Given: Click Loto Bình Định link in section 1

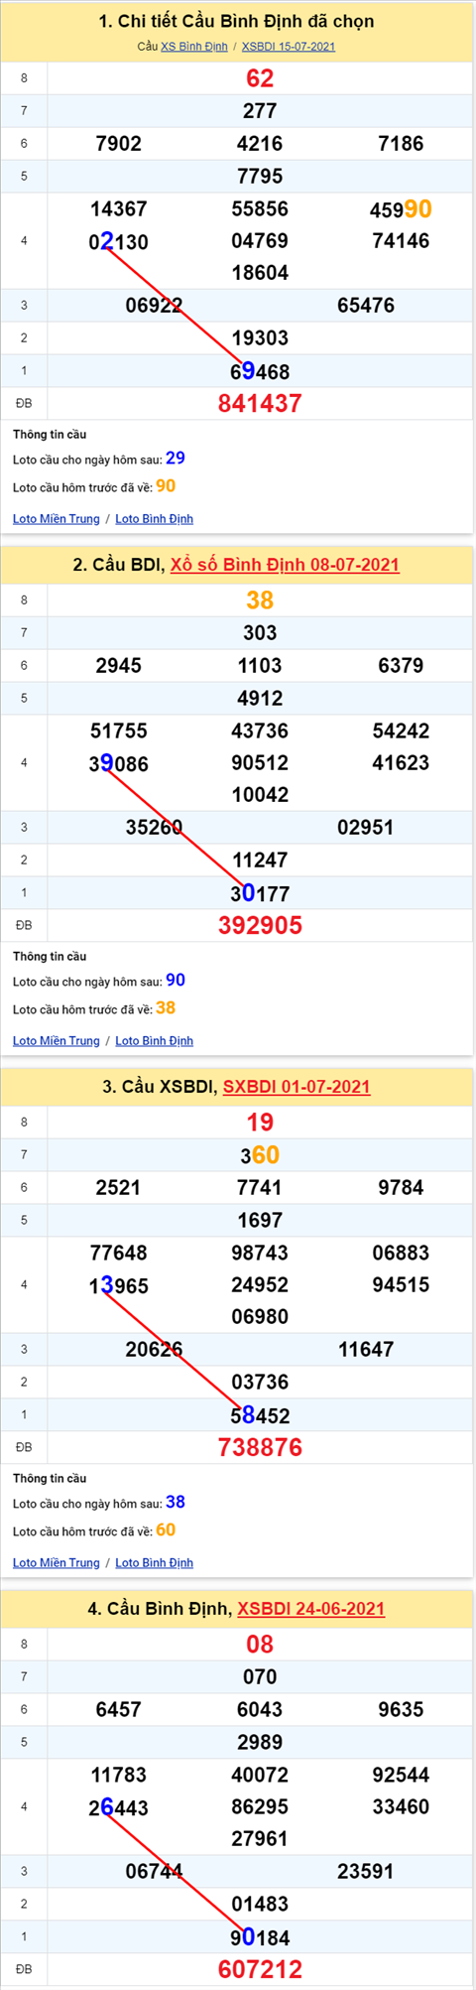Looking at the screenshot, I should coord(155,519).
